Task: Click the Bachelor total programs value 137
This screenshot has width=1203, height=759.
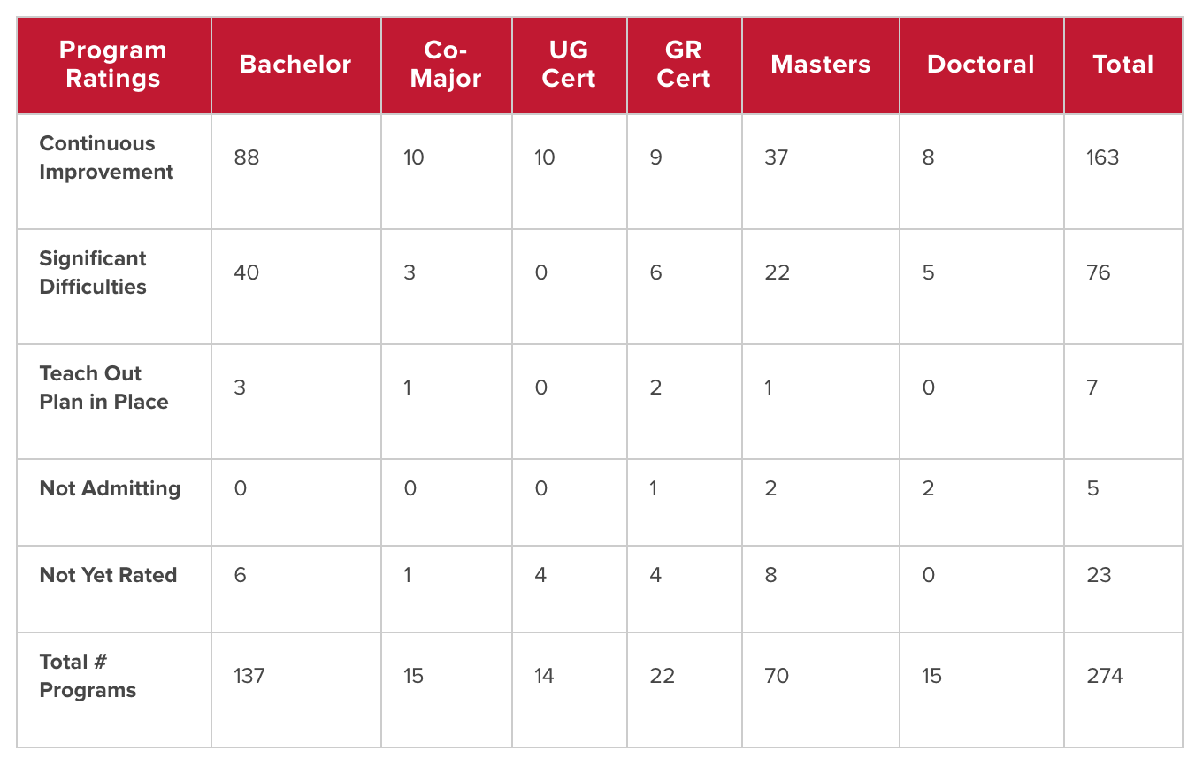Action: point(249,676)
